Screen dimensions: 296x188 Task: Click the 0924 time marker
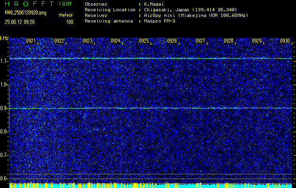point(115,41)
